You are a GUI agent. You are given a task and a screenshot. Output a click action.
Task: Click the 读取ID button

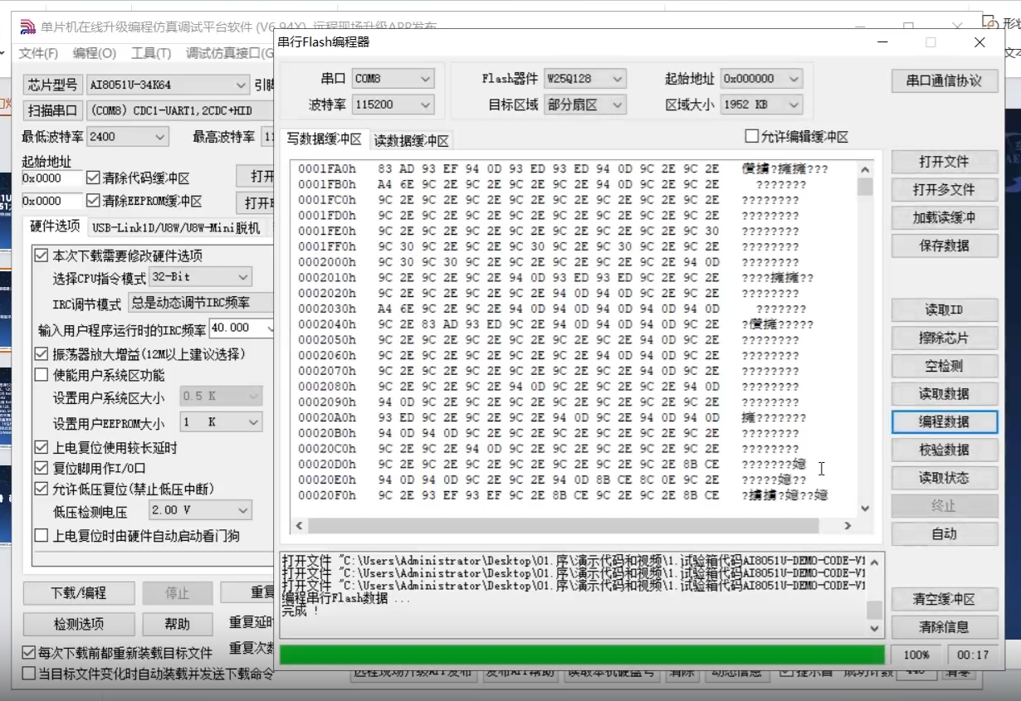[x=944, y=310]
